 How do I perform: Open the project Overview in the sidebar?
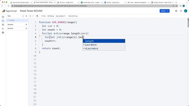click(3, 17)
